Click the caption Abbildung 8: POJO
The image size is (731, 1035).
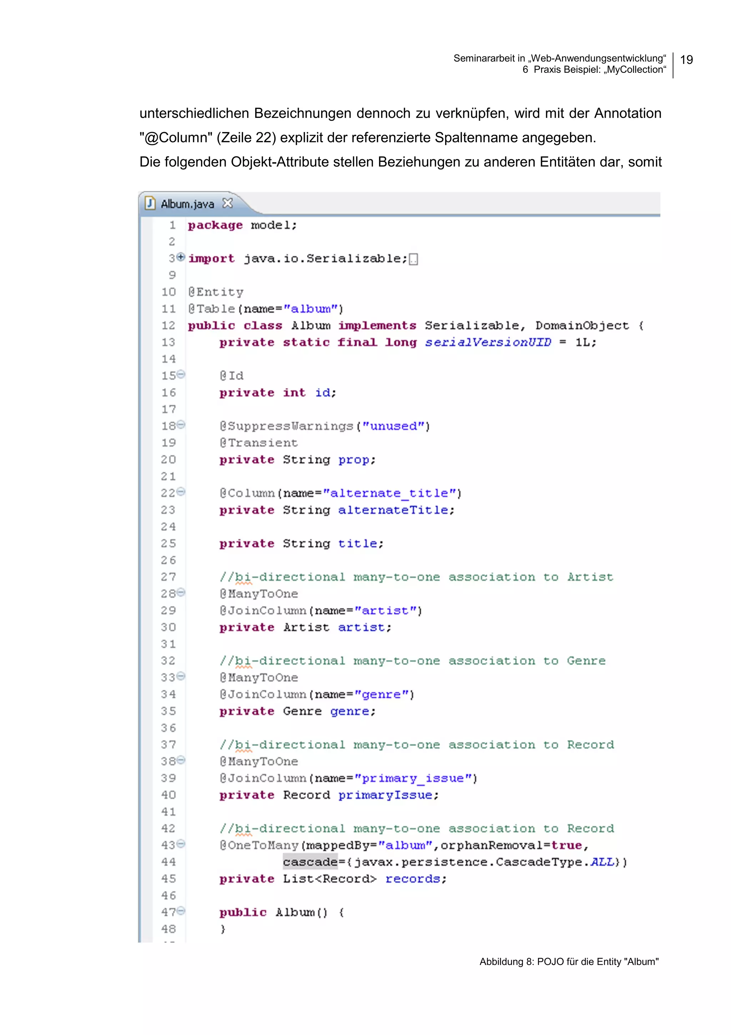coord(569,962)
